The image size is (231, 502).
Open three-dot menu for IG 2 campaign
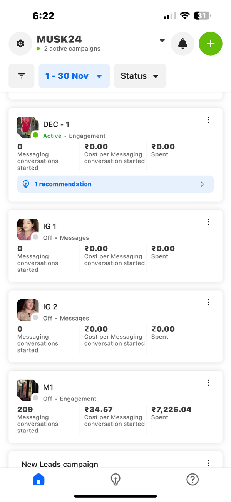click(x=208, y=302)
